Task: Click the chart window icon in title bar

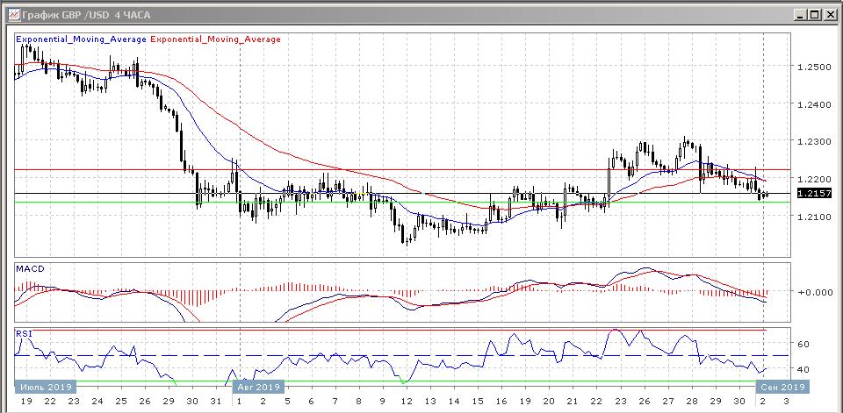Action: (x=12, y=15)
